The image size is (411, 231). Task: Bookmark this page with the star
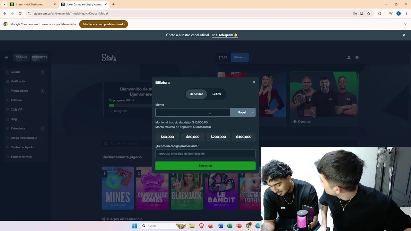pos(369,13)
